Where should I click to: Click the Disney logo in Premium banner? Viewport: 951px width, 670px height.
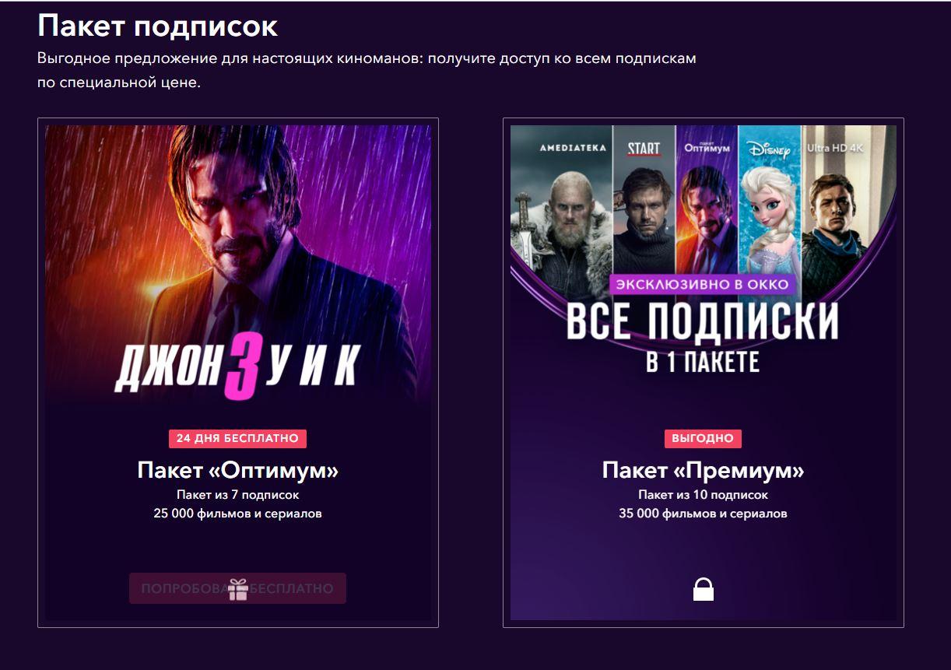768,148
